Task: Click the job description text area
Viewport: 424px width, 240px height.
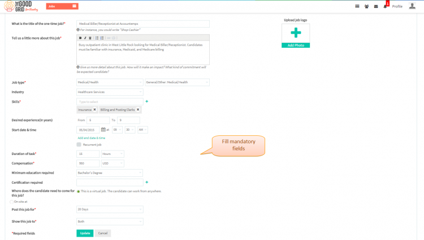Action: coord(143,52)
